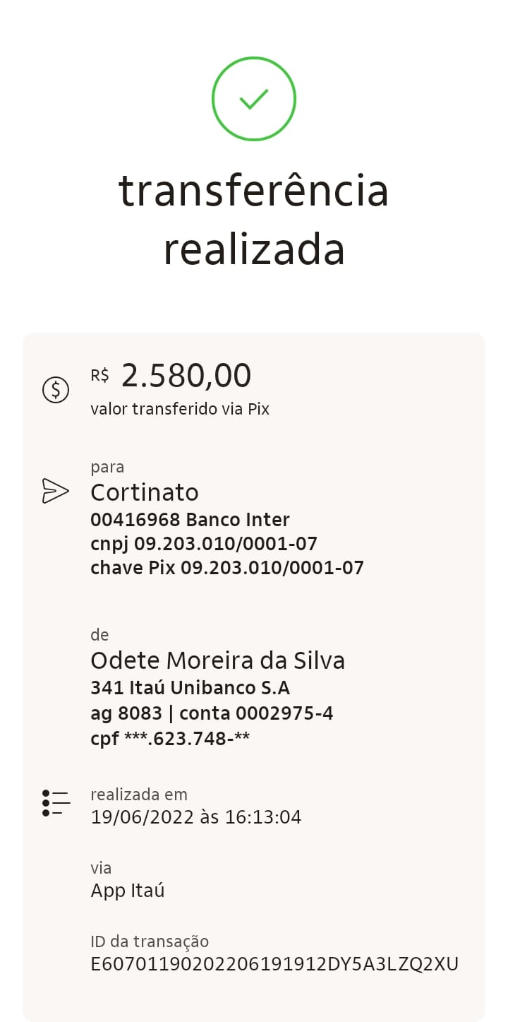
Task: Select the transaction ID code
Action: point(274,964)
